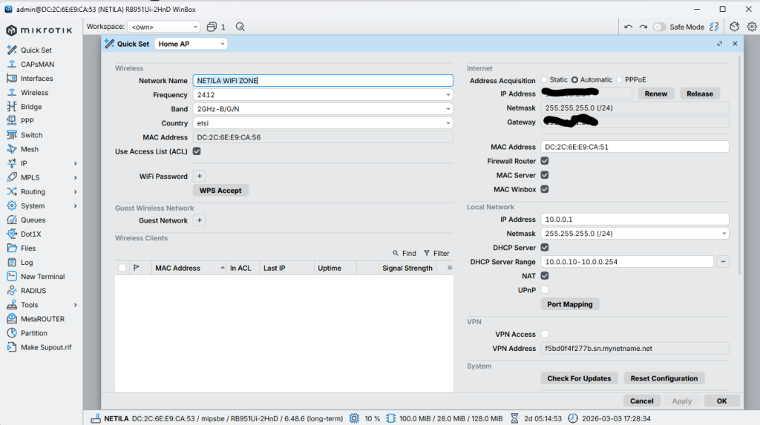Open the wireless clients column selector icon
760x425 pixels.
point(450,268)
